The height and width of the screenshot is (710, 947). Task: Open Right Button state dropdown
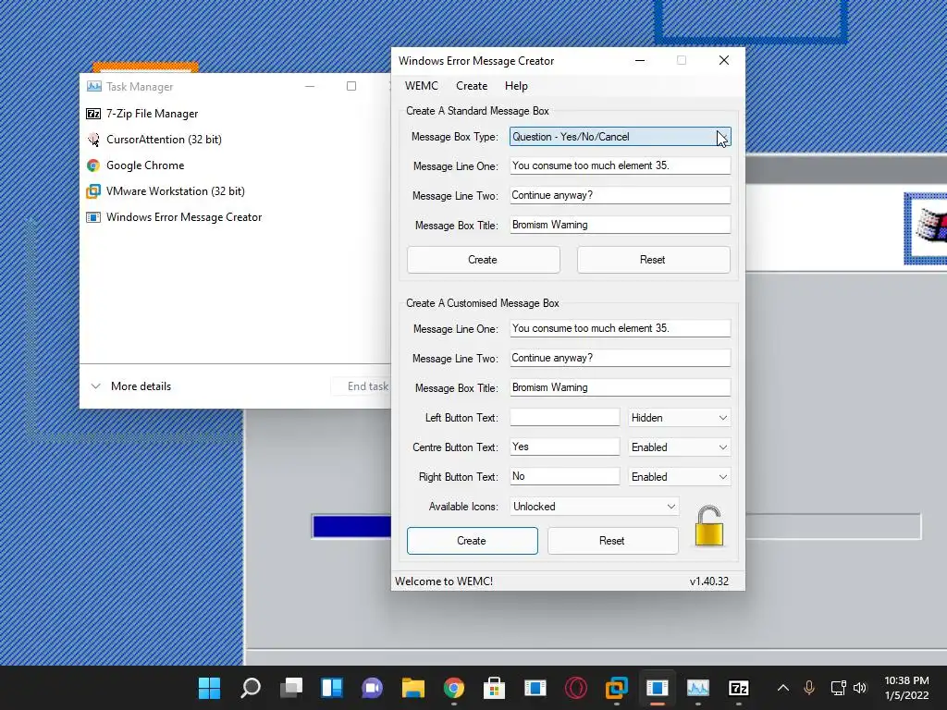click(x=680, y=477)
